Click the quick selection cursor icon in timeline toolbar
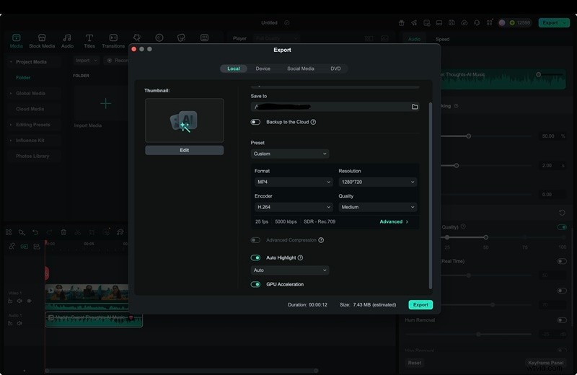The width and height of the screenshot is (577, 375). click(x=22, y=232)
